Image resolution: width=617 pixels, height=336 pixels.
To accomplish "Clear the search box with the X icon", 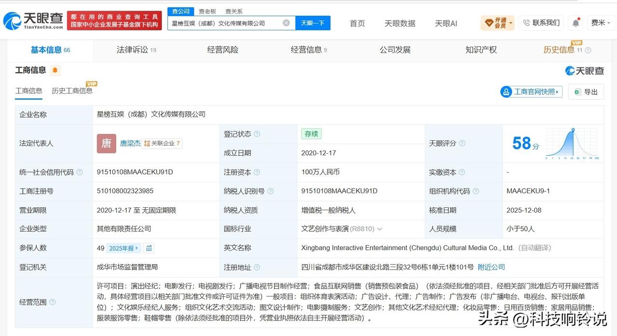I will coord(286,23).
